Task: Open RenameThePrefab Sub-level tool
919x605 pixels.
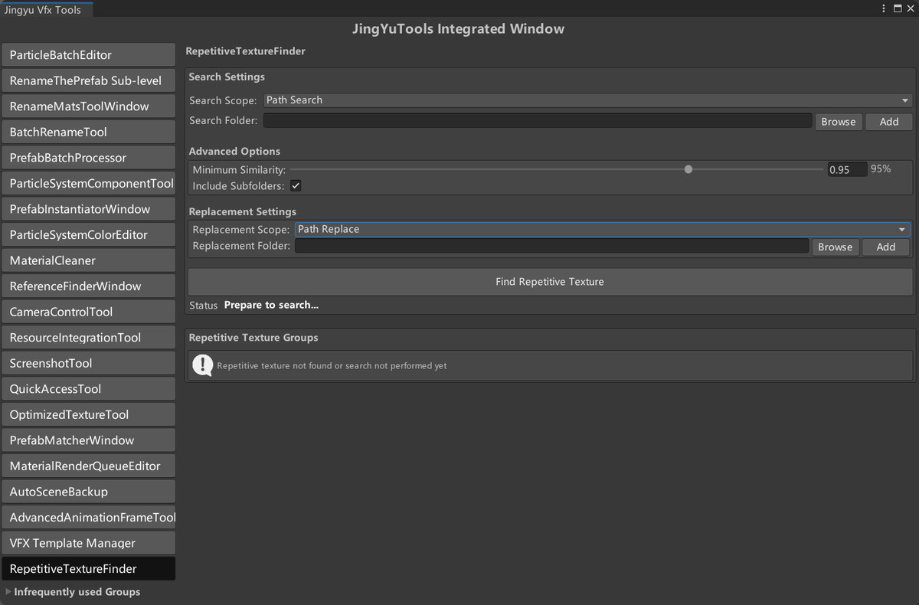Action: point(88,80)
